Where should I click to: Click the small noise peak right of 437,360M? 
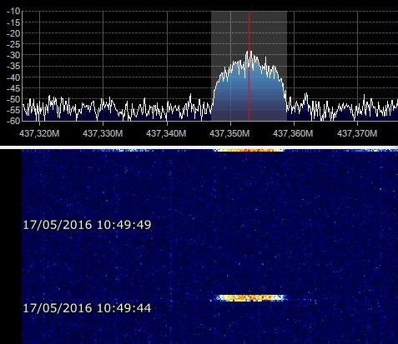coord(306,97)
